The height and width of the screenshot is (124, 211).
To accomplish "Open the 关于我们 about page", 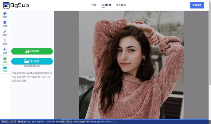I will [x=121, y=5].
